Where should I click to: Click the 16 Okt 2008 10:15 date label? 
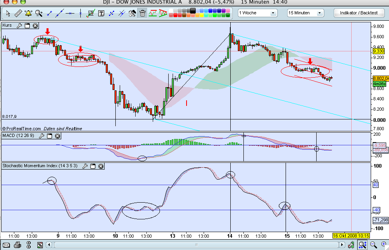[351, 236]
